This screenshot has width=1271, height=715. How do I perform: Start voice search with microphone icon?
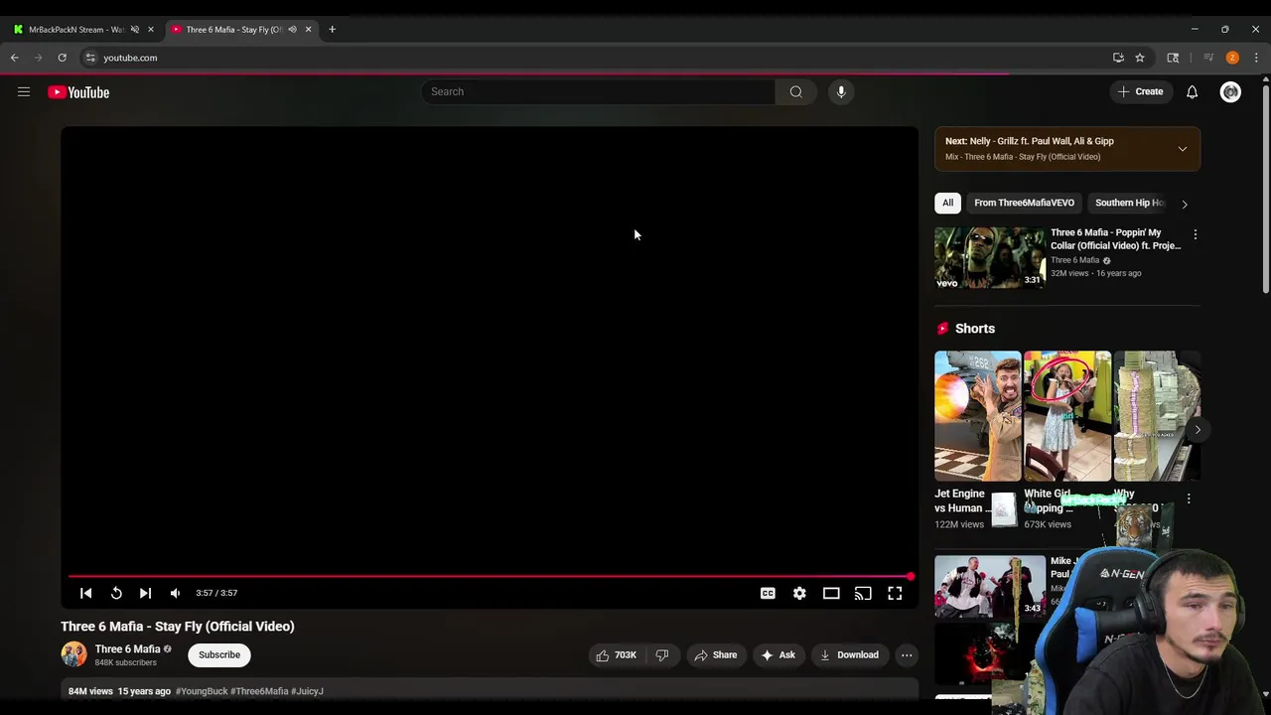[841, 91]
